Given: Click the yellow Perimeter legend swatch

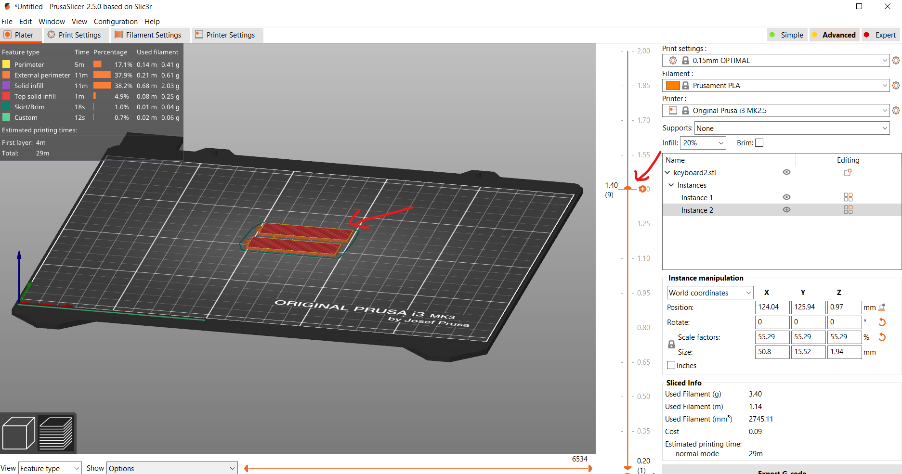Looking at the screenshot, I should pyautogui.click(x=6, y=64).
